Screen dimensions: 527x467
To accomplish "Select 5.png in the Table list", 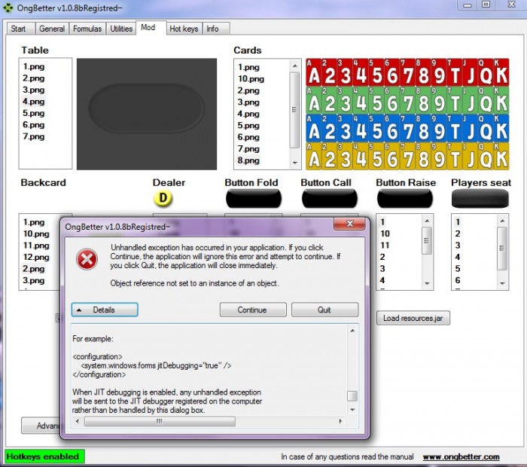I will coord(34,113).
